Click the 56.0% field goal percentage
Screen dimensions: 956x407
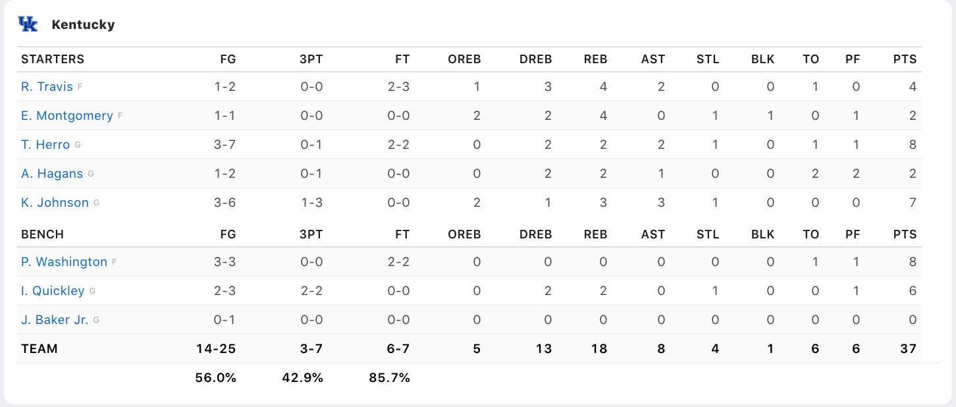pos(215,378)
